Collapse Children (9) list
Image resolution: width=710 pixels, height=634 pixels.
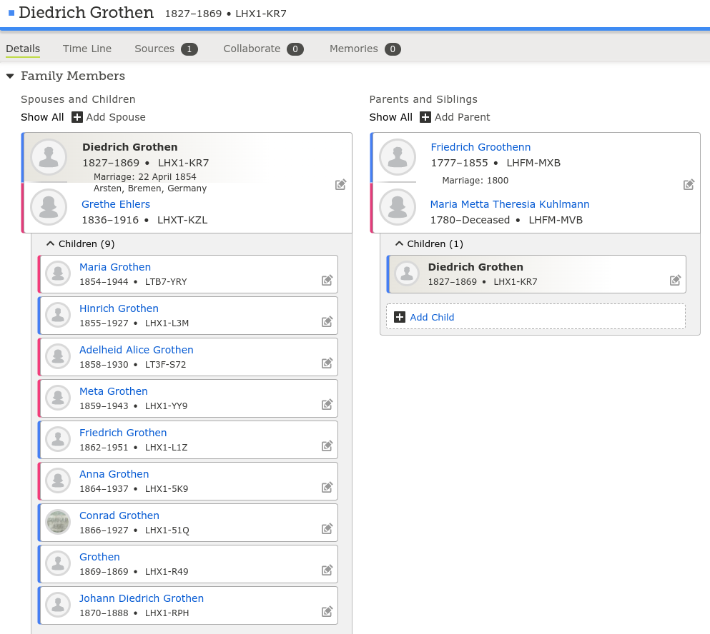50,244
